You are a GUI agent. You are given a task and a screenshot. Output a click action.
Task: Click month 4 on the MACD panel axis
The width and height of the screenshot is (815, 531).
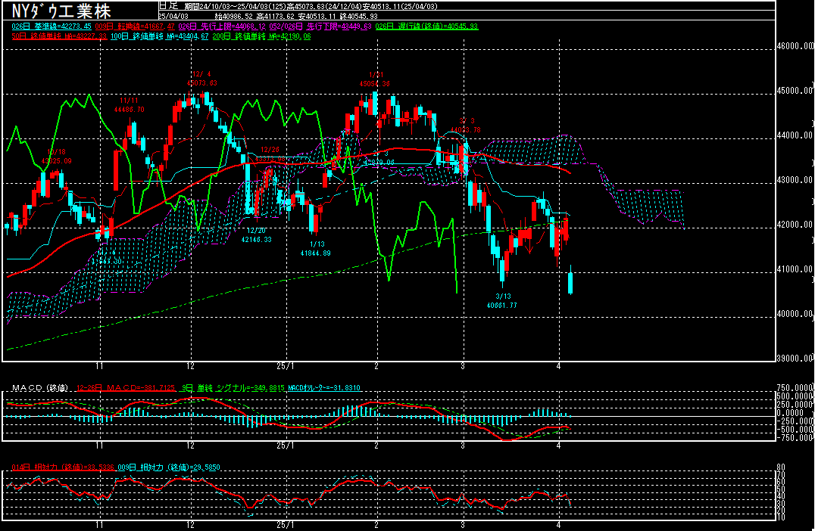click(559, 446)
